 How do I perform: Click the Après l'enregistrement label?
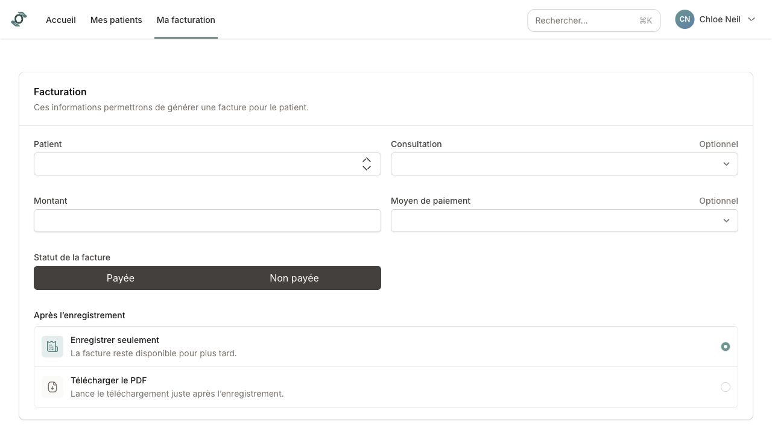80,315
